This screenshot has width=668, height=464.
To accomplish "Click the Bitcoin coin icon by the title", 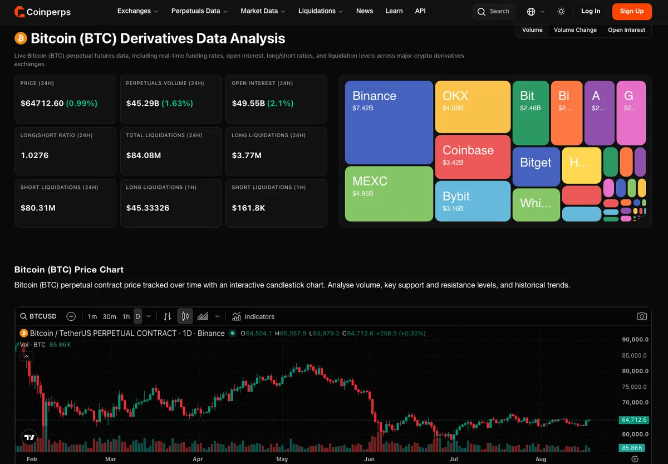I will tap(21, 38).
